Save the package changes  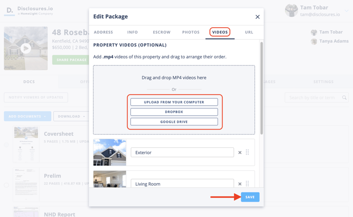(x=250, y=197)
